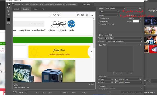Switch to the Original tab
This screenshot has height=95, width=157.
click(16, 9)
